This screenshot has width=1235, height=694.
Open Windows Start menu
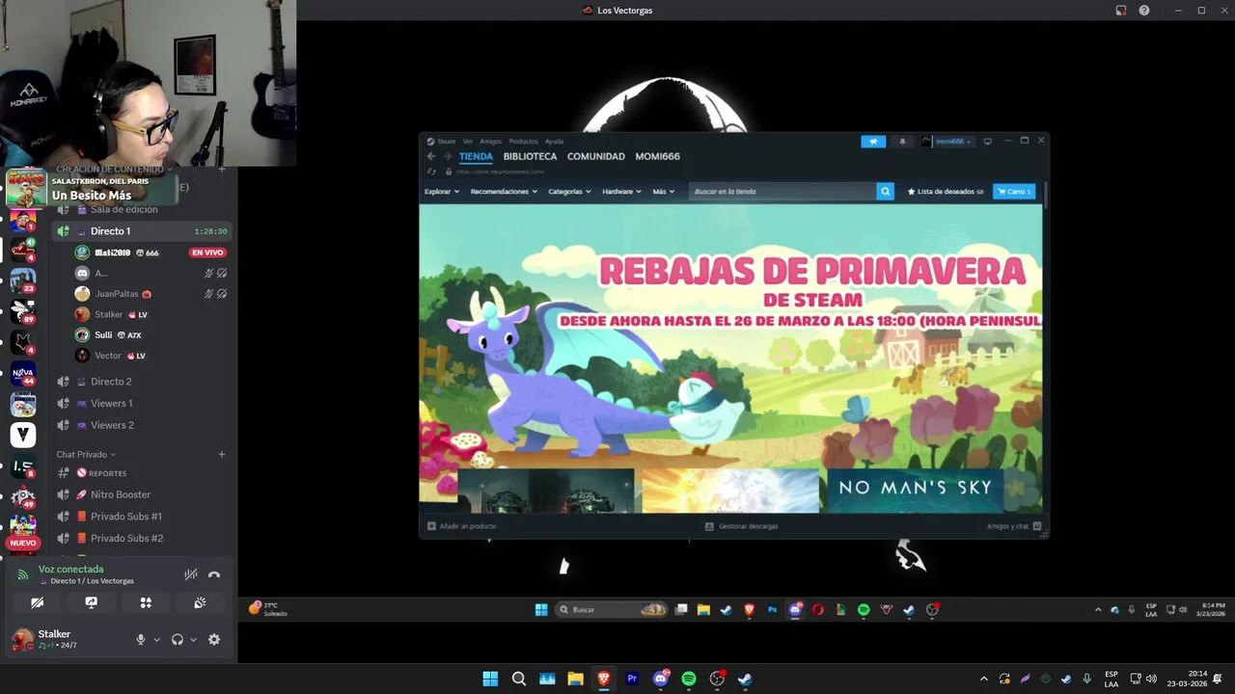[x=490, y=679]
